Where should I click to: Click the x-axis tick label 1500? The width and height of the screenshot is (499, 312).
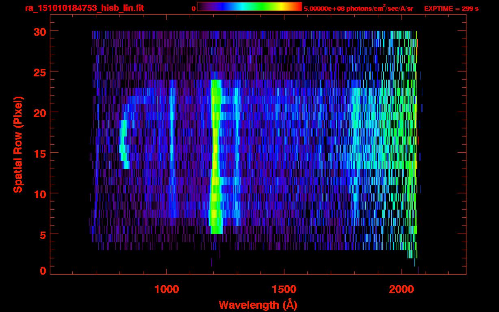284,289
